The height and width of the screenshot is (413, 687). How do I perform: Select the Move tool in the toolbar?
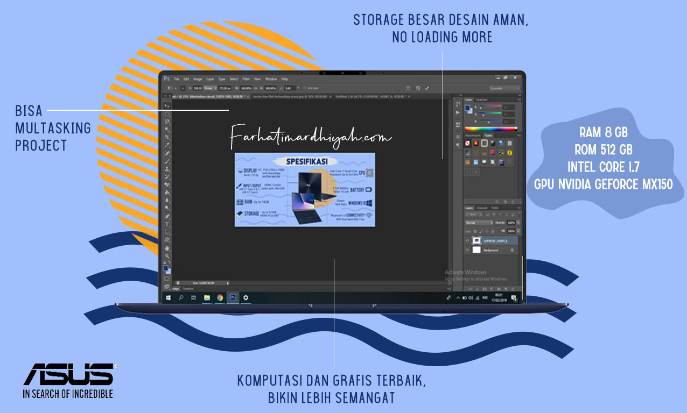167,106
